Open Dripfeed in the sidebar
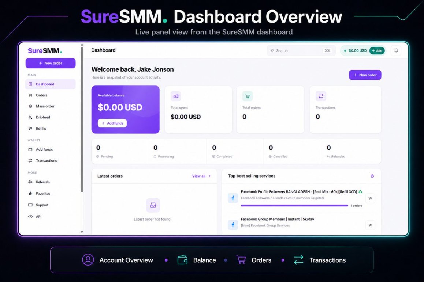 click(51, 117)
